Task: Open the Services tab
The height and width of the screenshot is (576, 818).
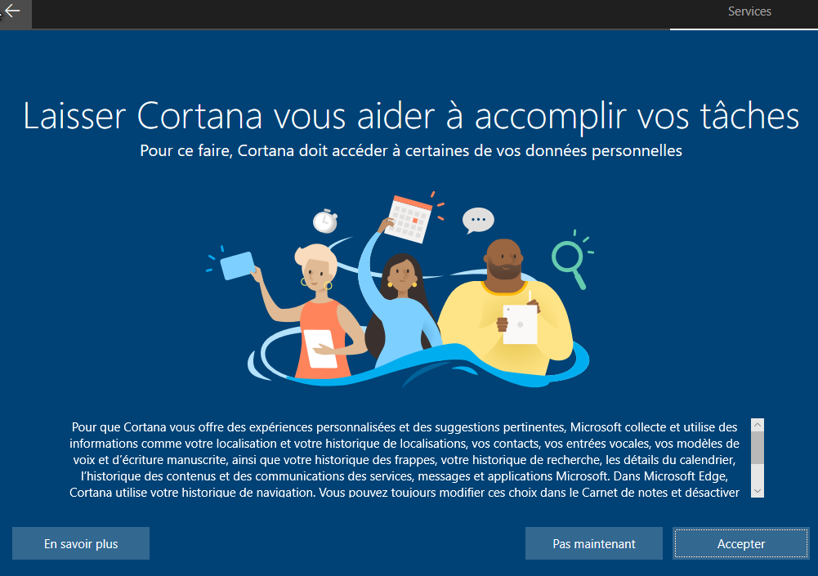Action: pos(749,11)
